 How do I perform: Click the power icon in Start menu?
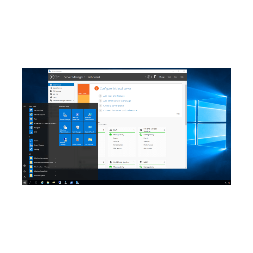coord(24,177)
